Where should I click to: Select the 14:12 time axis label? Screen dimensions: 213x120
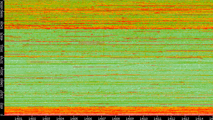point(171,119)
